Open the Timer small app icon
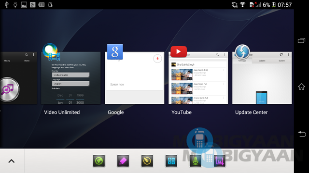The height and width of the screenshot is (173, 309). point(147,161)
